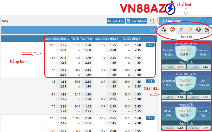Viewport: 212px width, 132px height.
Task: Click the Cược Chấp Hiệp 1 header
Action: pyautogui.click(x=107, y=39)
